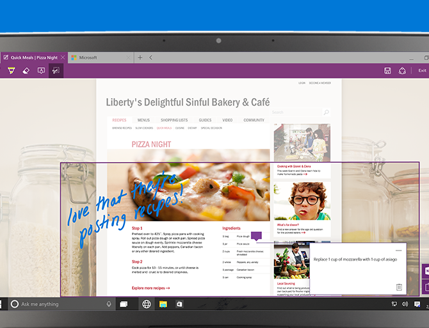Click Exit to leave web note mode

(422, 70)
